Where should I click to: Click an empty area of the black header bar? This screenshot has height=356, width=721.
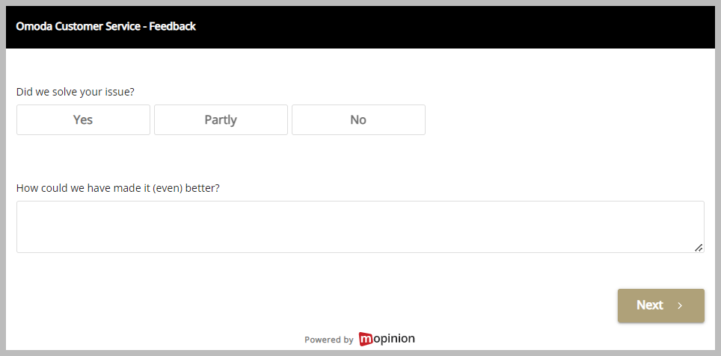[x=449, y=26]
